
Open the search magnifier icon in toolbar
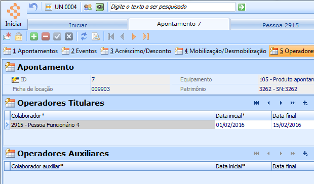pos(96,36)
